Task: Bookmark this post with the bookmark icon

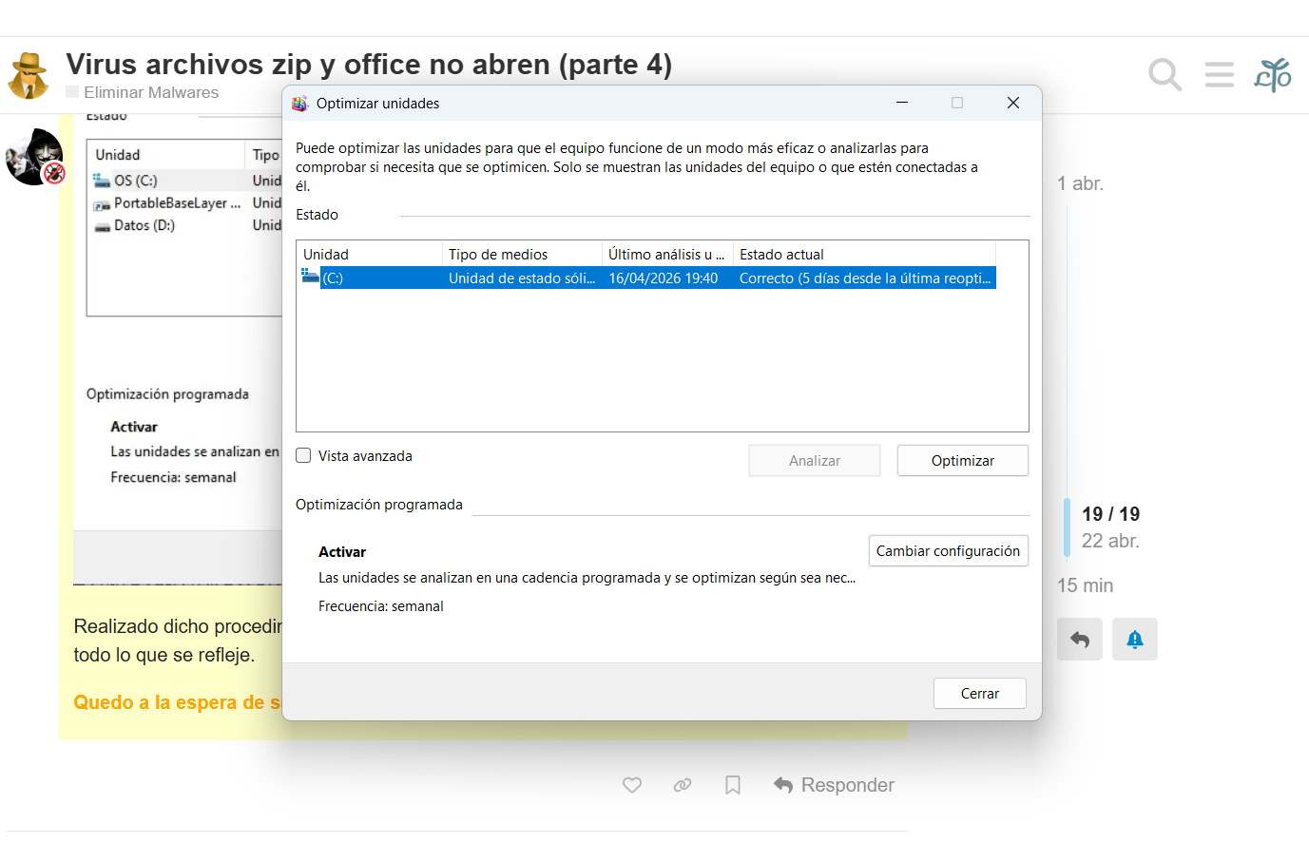Action: 733,785
